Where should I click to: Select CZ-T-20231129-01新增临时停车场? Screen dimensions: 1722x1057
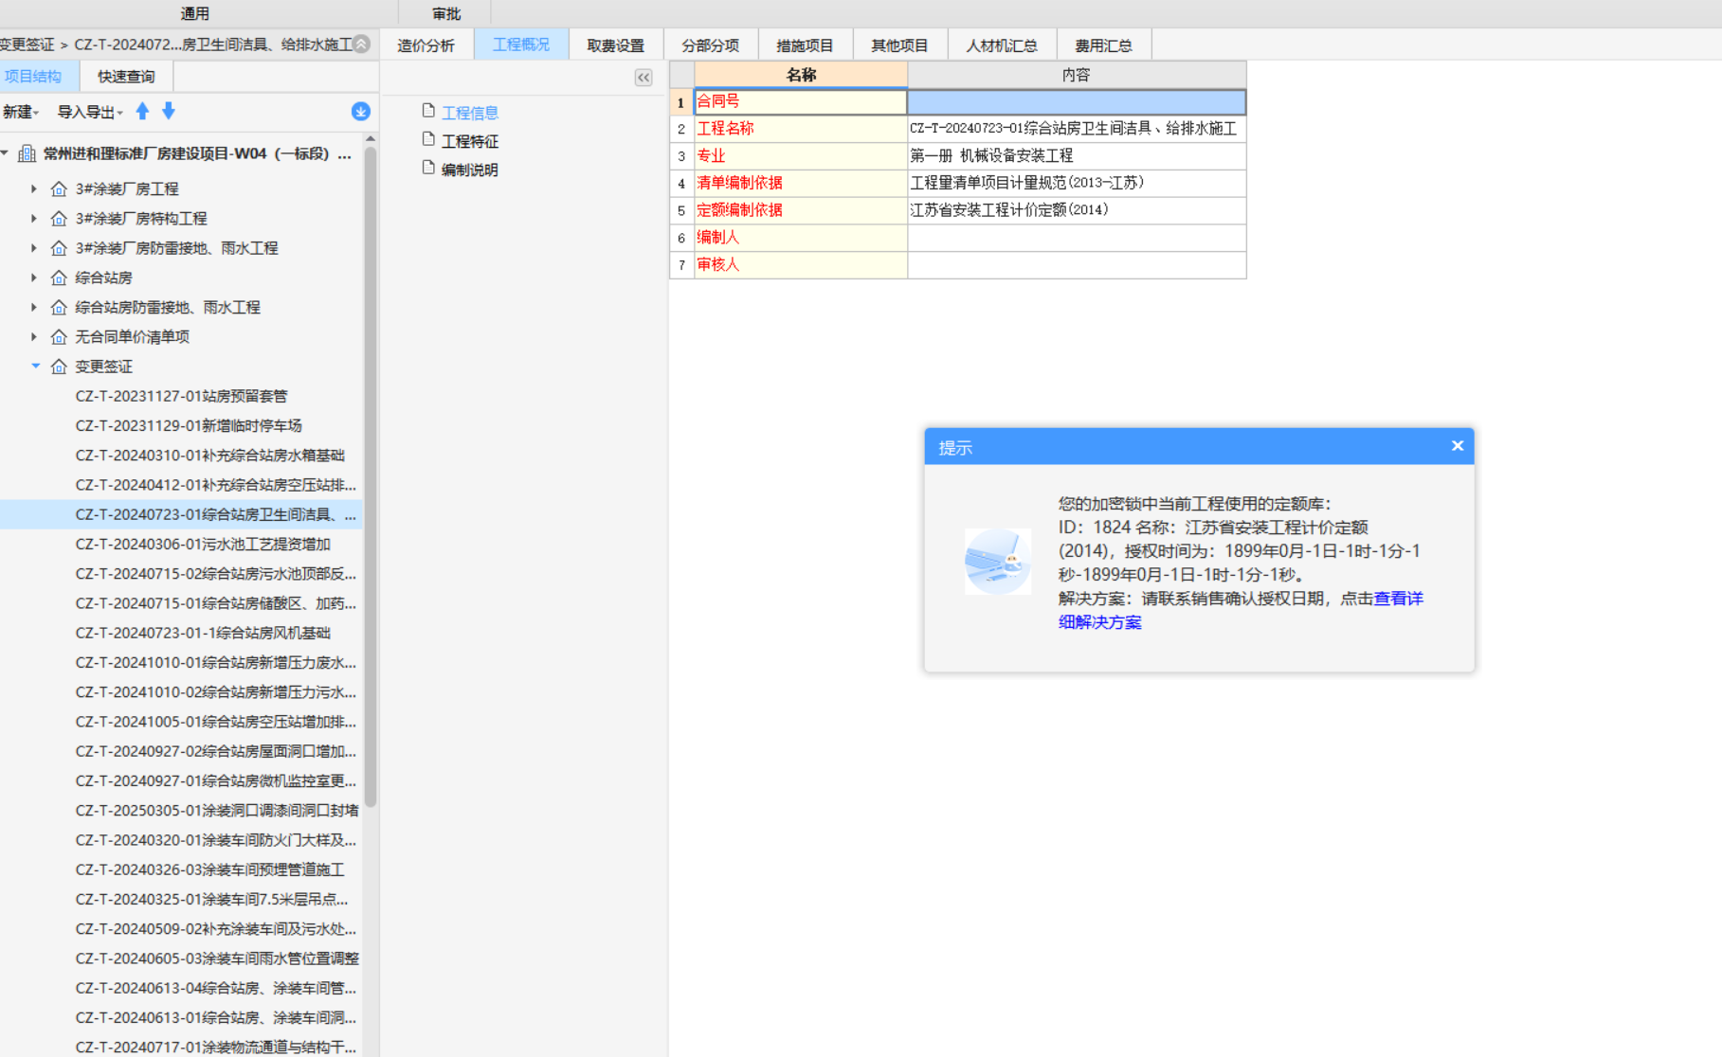[189, 425]
